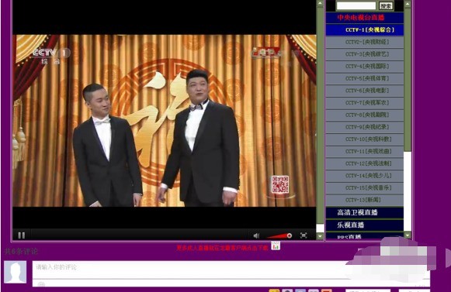Enter fullscreen video mode
This screenshot has height=292, width=451.
304,235
